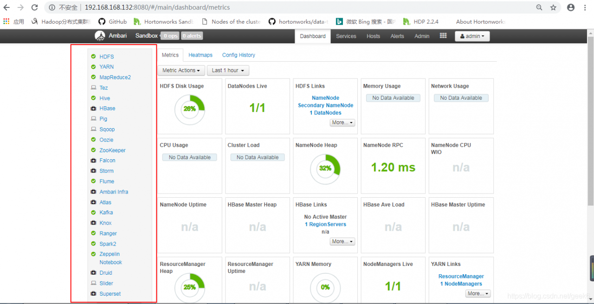Open the Apps bookmark grid icon
594x304 pixels.
[6, 21]
